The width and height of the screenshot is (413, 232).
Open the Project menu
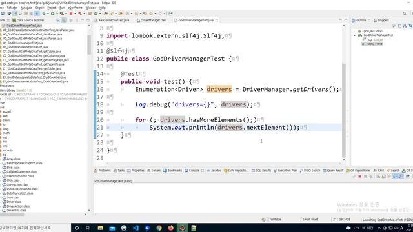pyautogui.click(x=52, y=8)
